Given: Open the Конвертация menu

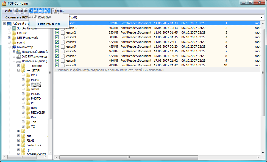Looking at the screenshot, I should click(x=40, y=11).
